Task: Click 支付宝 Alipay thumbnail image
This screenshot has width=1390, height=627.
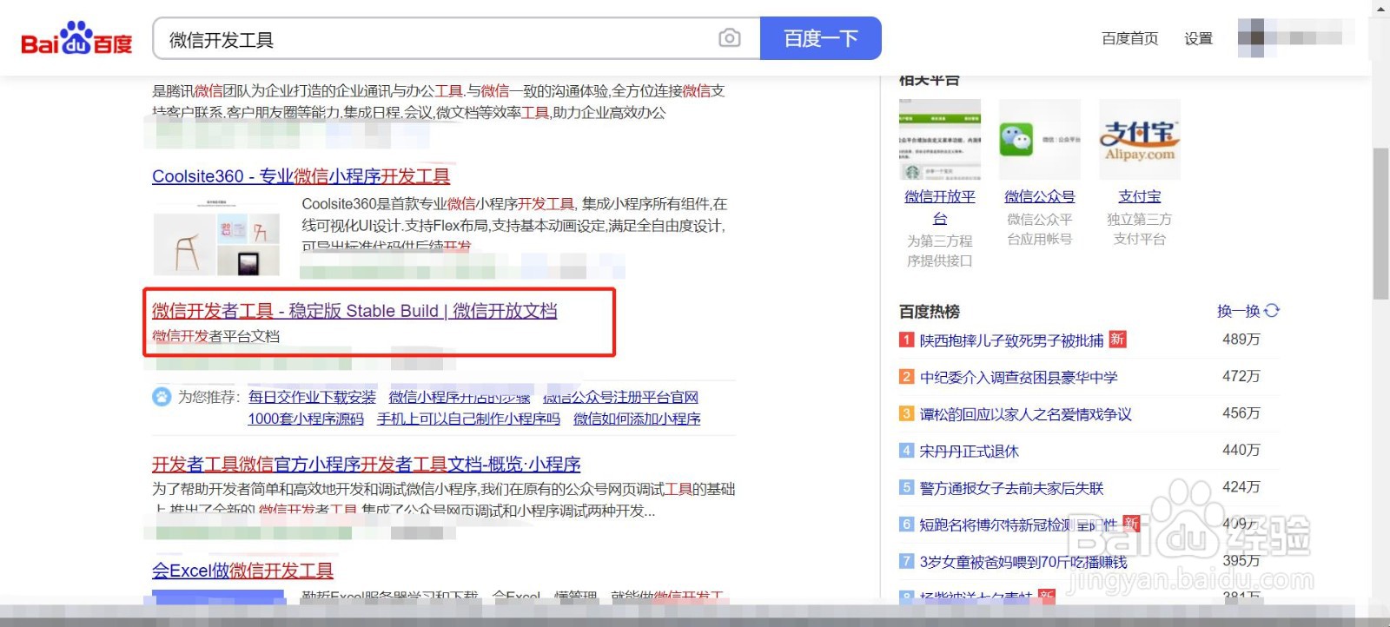Action: pyautogui.click(x=1140, y=139)
